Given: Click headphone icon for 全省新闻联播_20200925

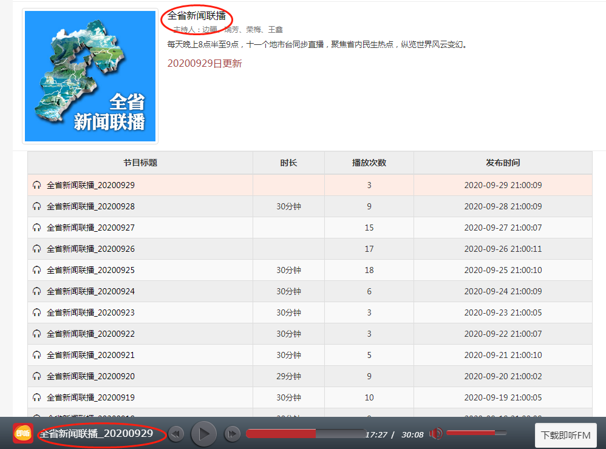Looking at the screenshot, I should coord(37,270).
